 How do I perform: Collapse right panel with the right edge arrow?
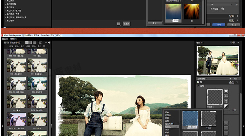click(243, 126)
